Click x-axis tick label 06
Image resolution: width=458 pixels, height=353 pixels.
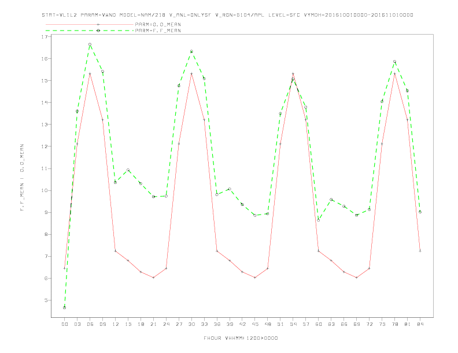(x=90, y=324)
